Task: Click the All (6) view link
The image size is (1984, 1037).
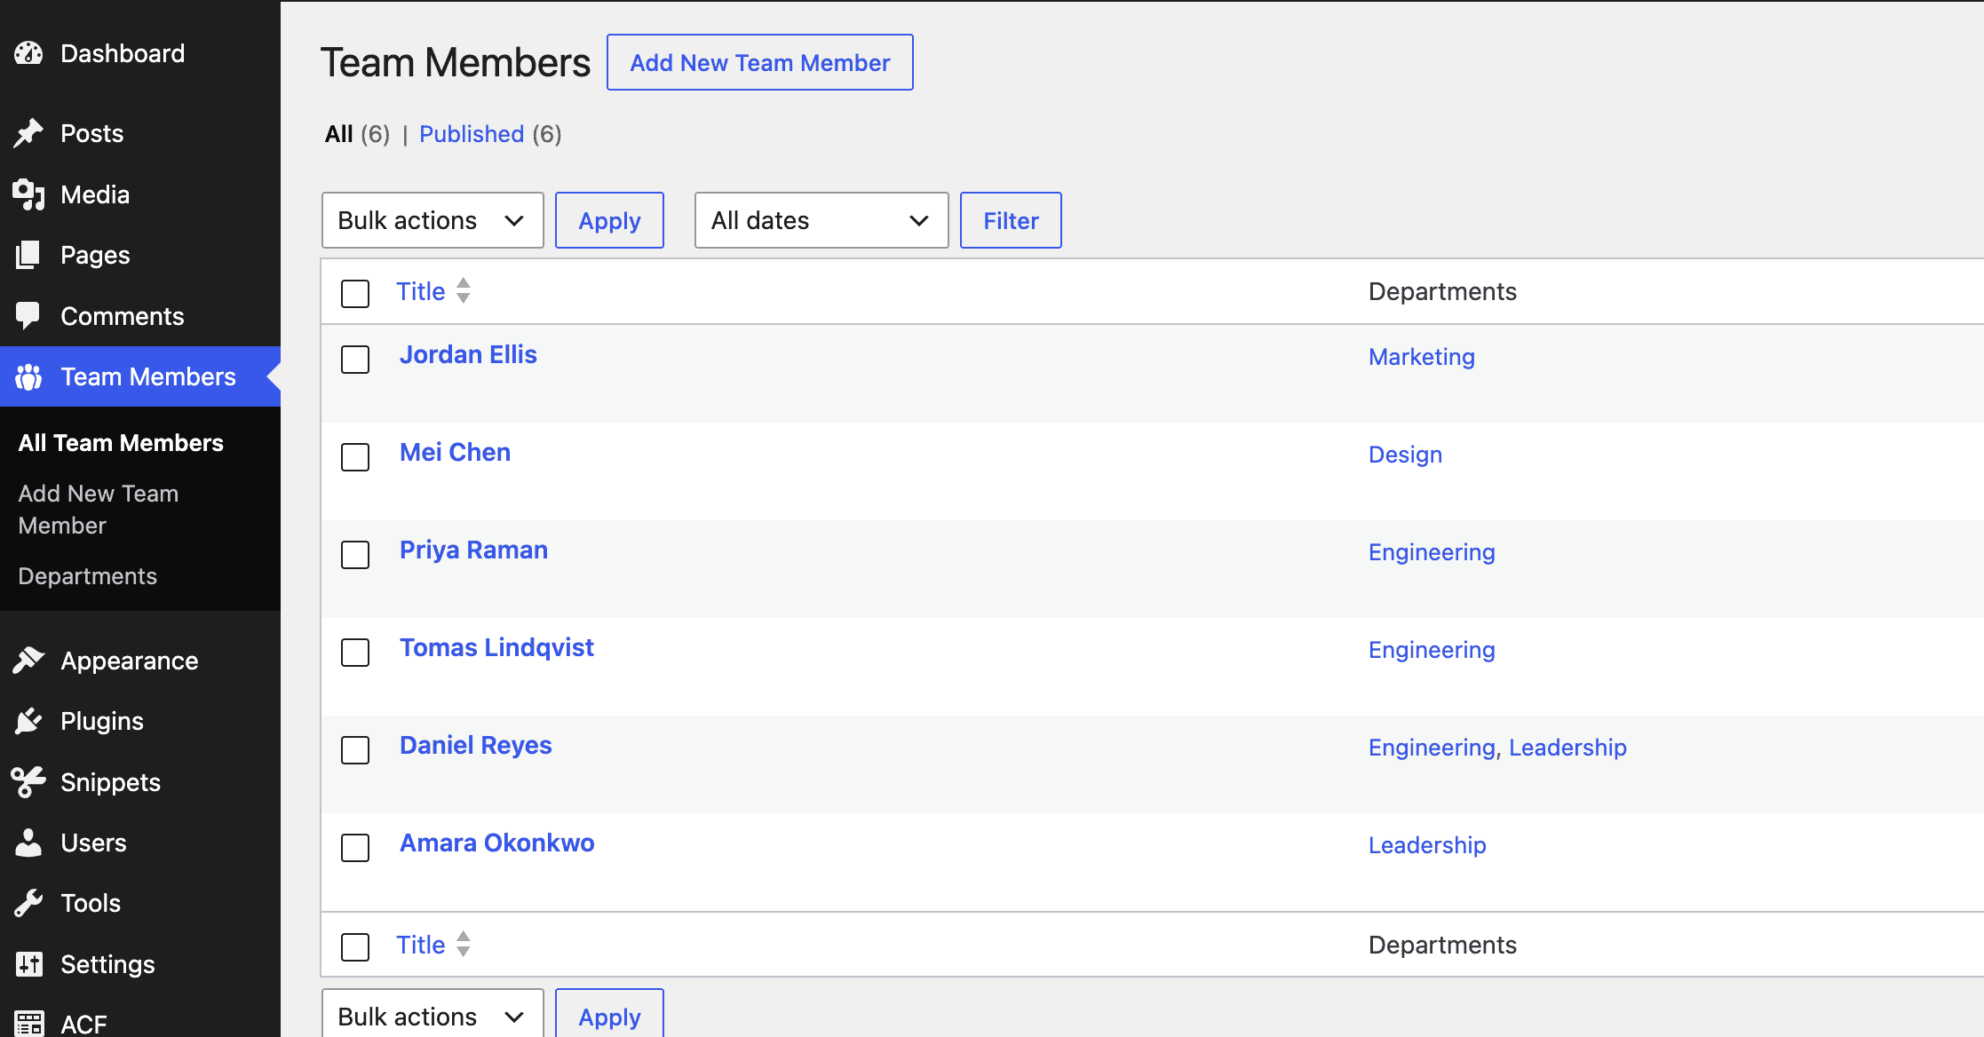Action: (357, 134)
